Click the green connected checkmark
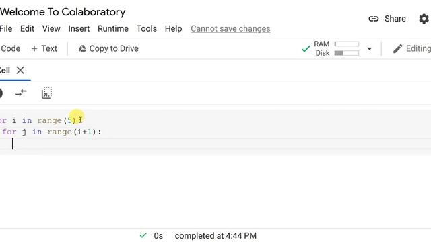Screen dimensions: 431x242 coord(306,49)
